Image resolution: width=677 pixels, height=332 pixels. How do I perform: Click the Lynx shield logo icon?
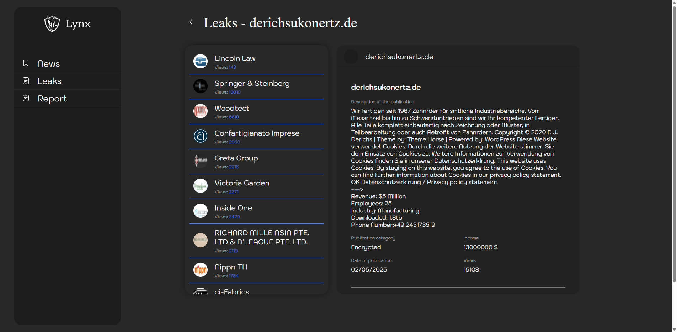pos(52,23)
